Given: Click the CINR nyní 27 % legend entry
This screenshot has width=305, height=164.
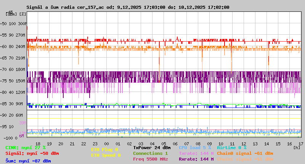Looking at the screenshot, I should [26, 148].
